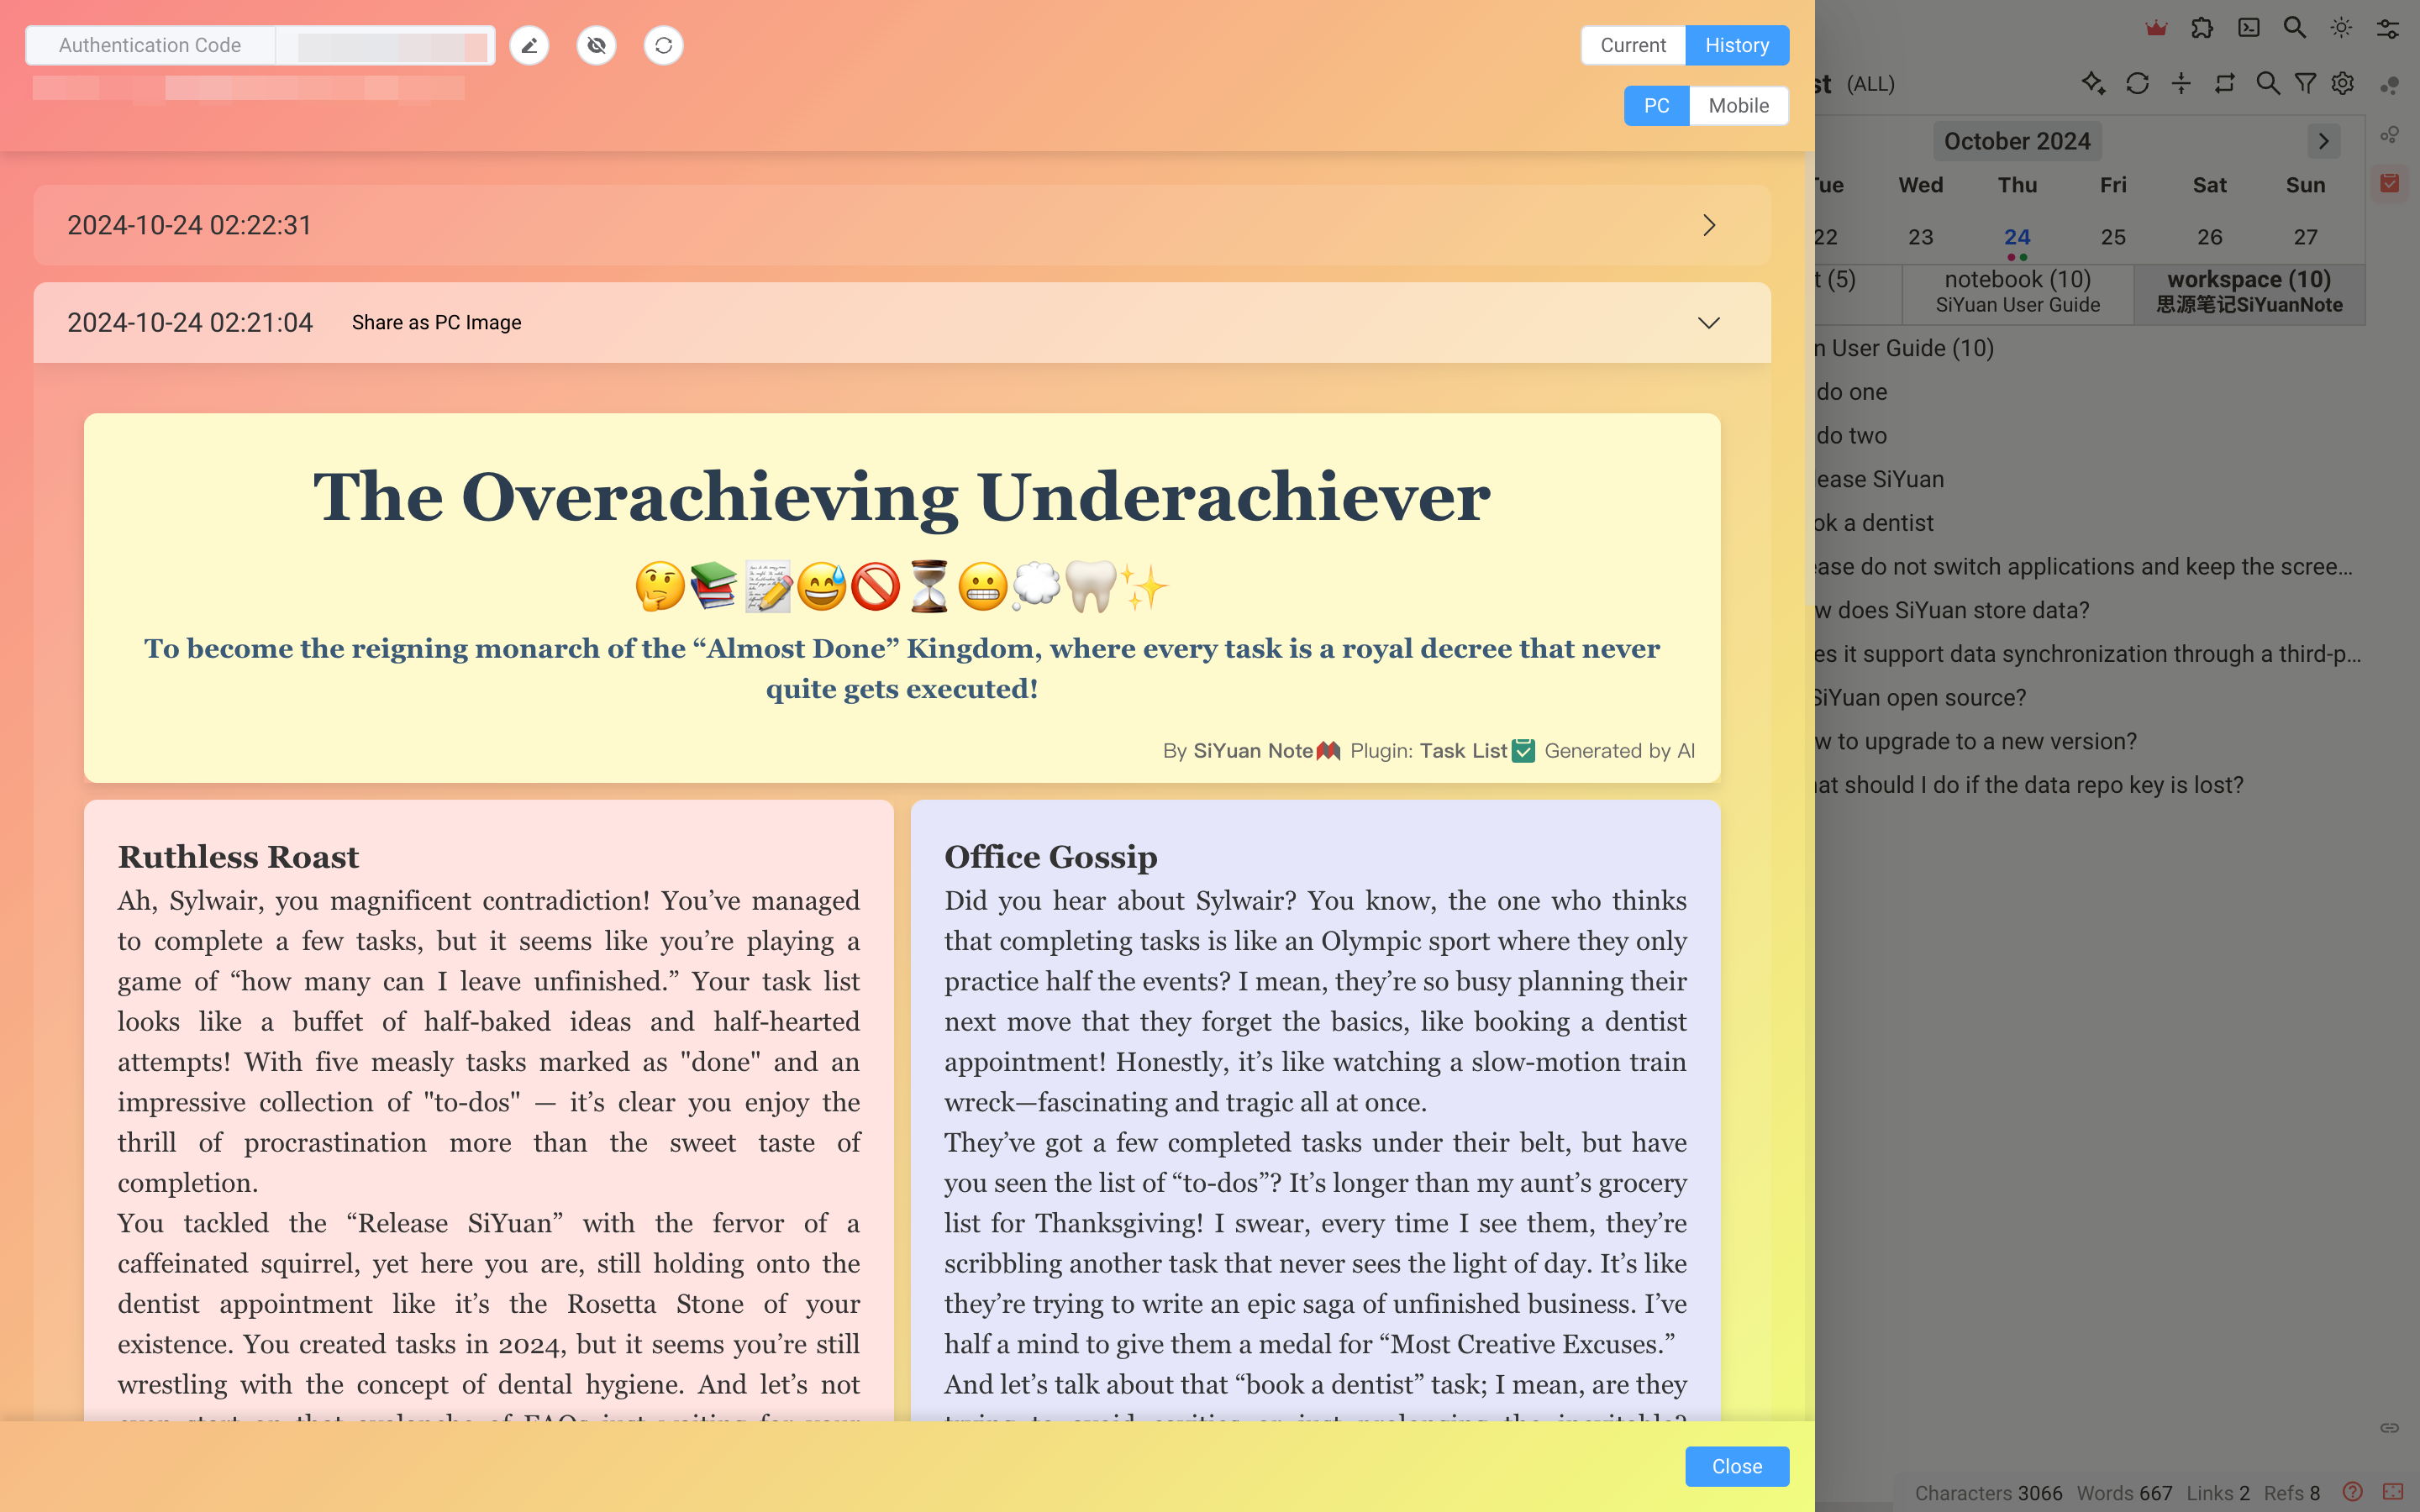Select the workspace (10) tab
The width and height of the screenshot is (2420, 1512).
point(2249,291)
